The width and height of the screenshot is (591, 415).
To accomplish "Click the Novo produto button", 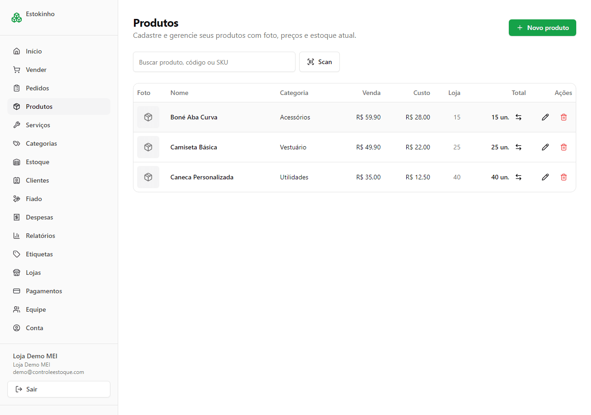I will [x=543, y=28].
